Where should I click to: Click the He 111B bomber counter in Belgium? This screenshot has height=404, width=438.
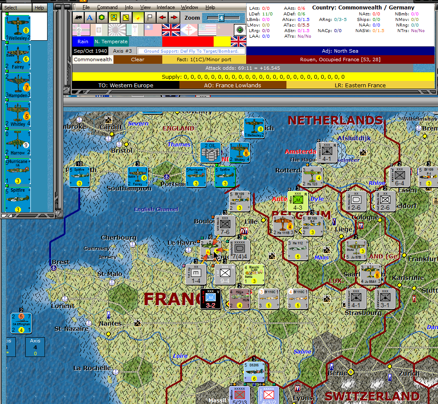283,226
